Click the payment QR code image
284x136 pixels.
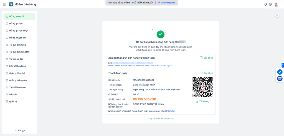pyautogui.click(x=202, y=87)
